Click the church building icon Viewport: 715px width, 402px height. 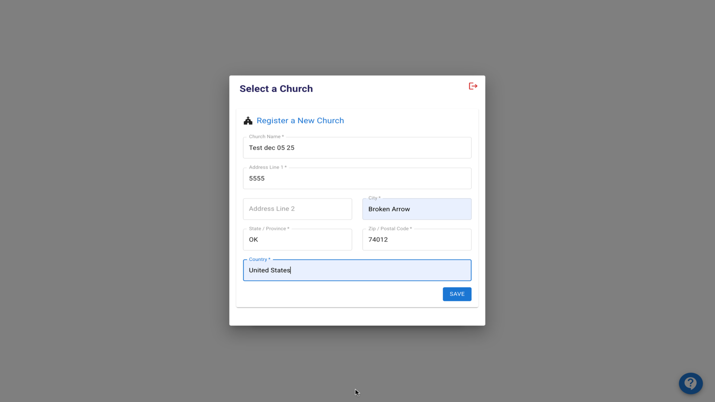pos(248,121)
